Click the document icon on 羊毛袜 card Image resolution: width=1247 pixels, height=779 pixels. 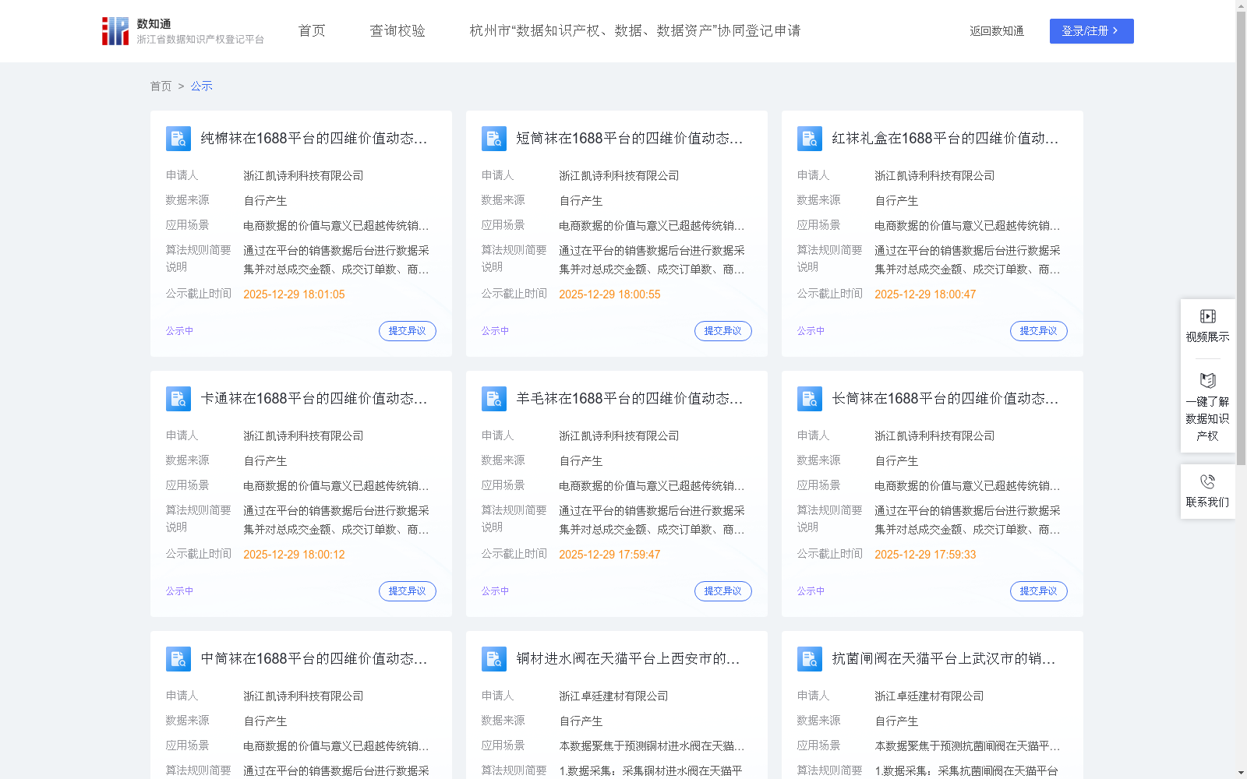pyautogui.click(x=494, y=398)
